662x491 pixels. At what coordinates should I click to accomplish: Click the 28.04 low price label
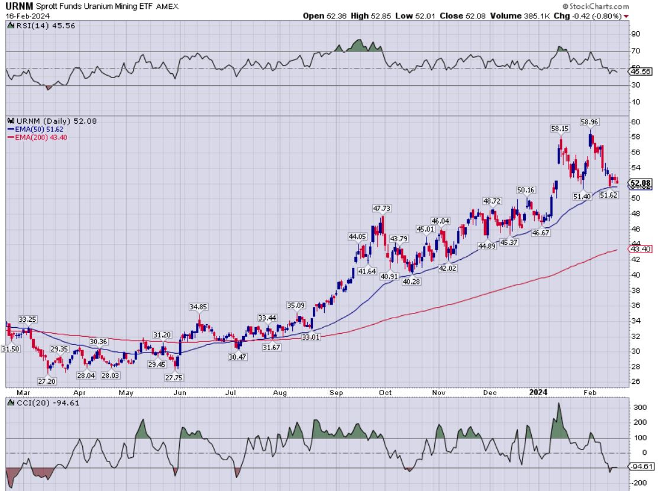[86, 375]
